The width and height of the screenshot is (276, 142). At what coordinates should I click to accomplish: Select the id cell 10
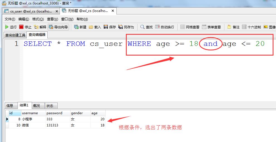(15, 125)
